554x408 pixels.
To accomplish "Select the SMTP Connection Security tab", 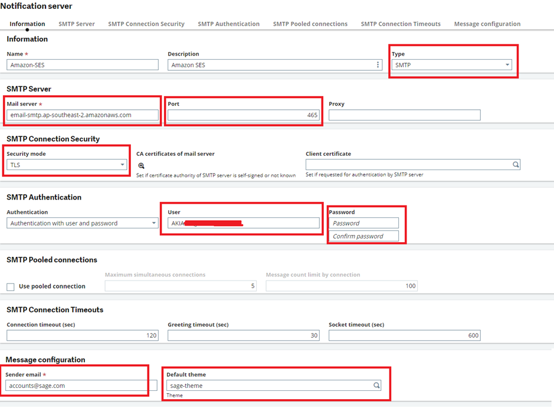I will click(146, 24).
